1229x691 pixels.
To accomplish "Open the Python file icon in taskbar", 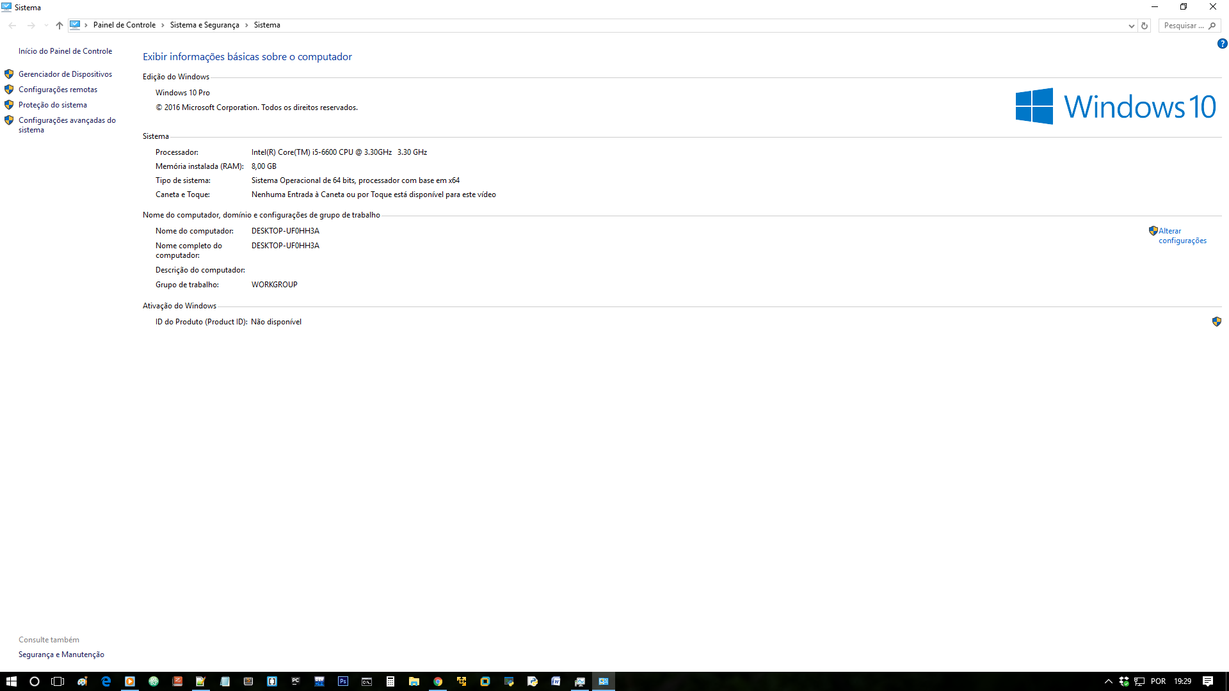I will (533, 681).
